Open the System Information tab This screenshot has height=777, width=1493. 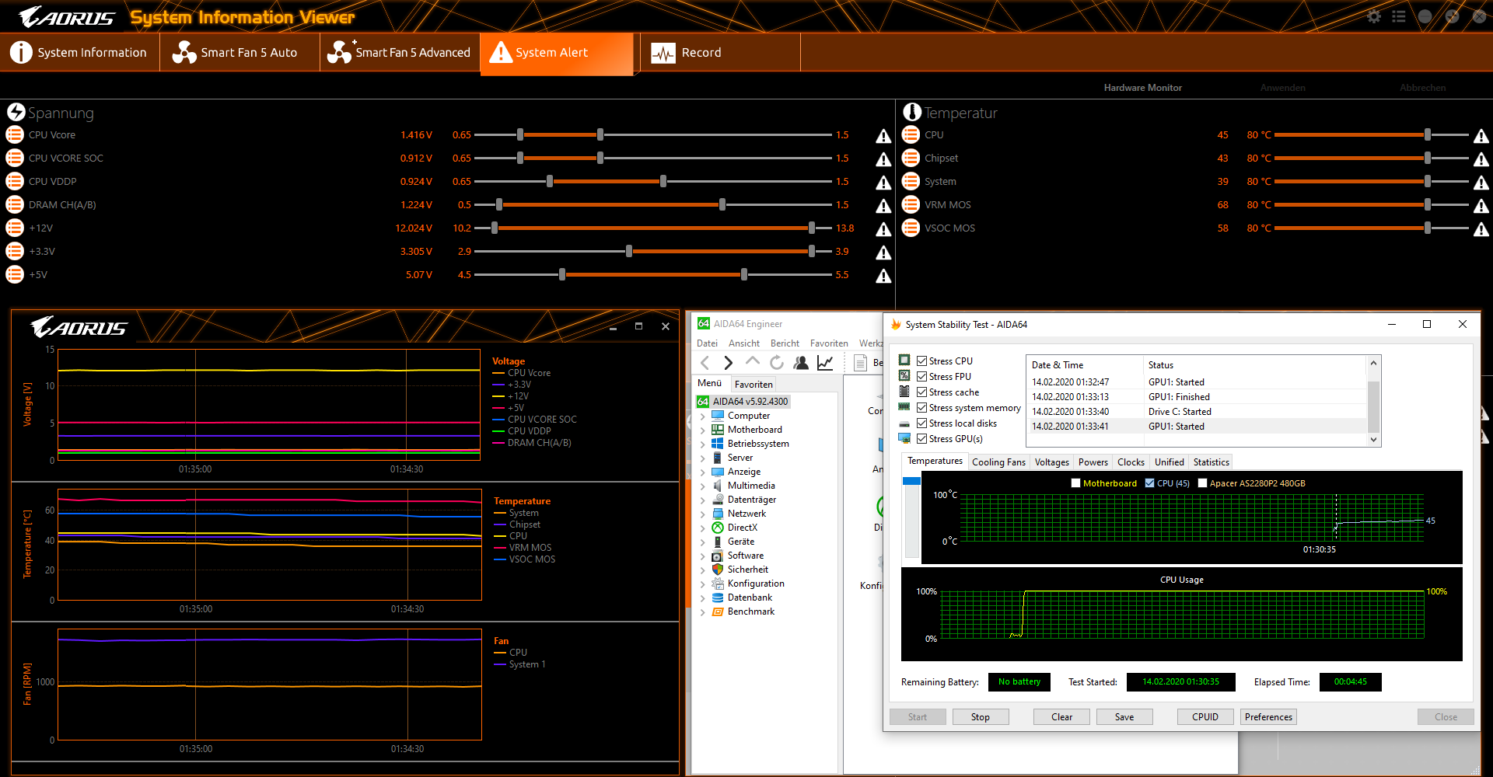[79, 53]
